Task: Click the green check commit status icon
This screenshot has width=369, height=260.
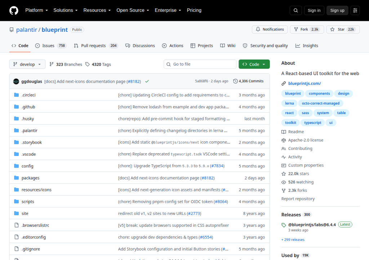Action: (147, 81)
